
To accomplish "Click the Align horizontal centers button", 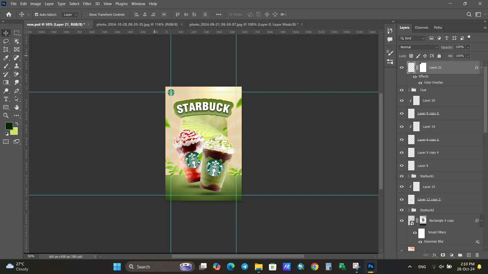I will tap(145, 14).
